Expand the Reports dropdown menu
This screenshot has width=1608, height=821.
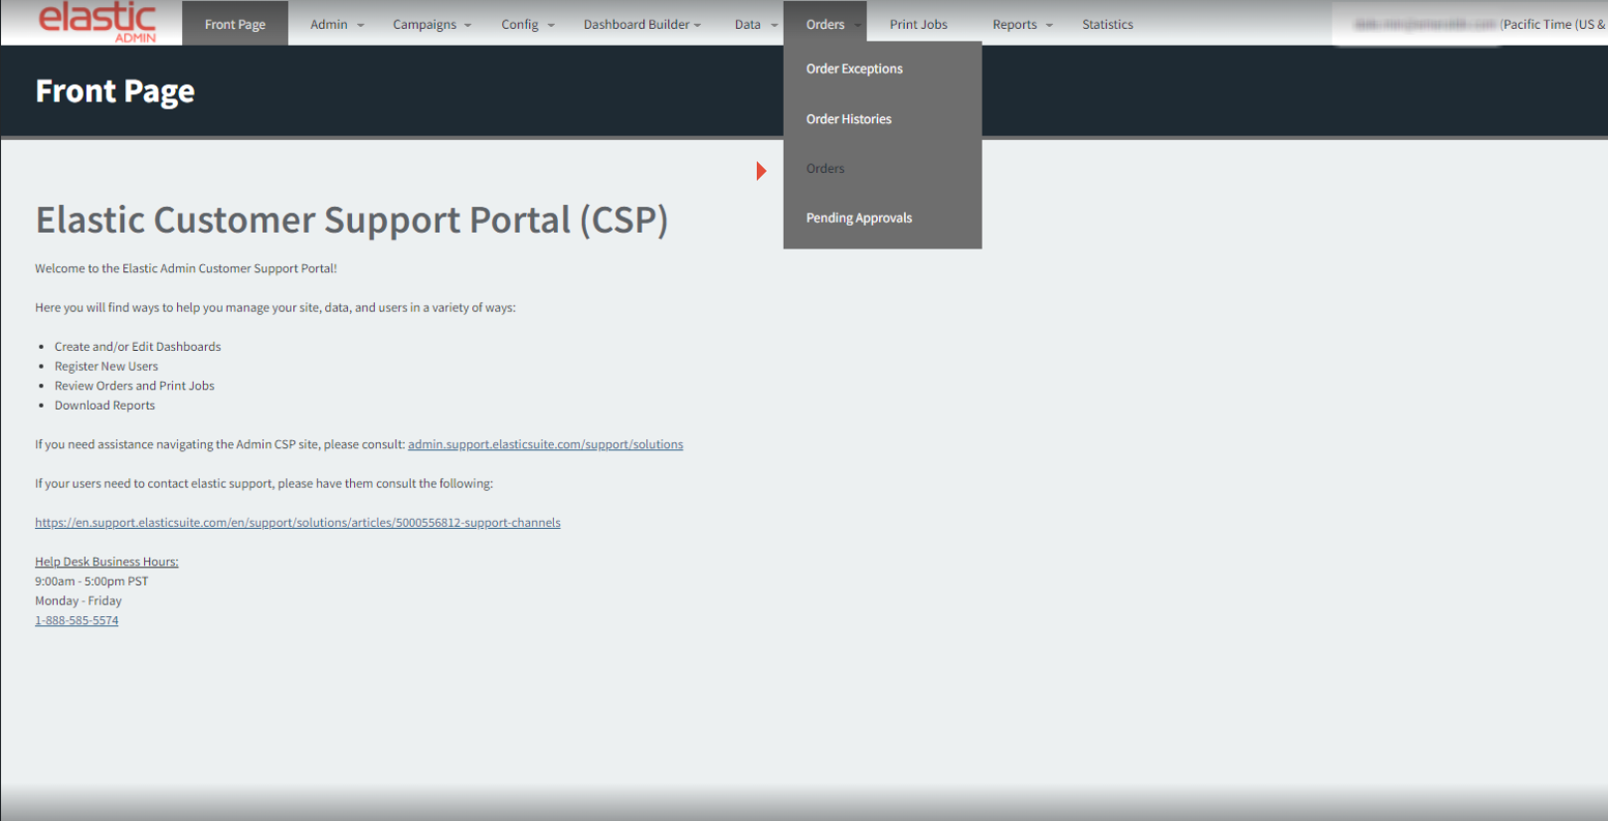[1022, 24]
